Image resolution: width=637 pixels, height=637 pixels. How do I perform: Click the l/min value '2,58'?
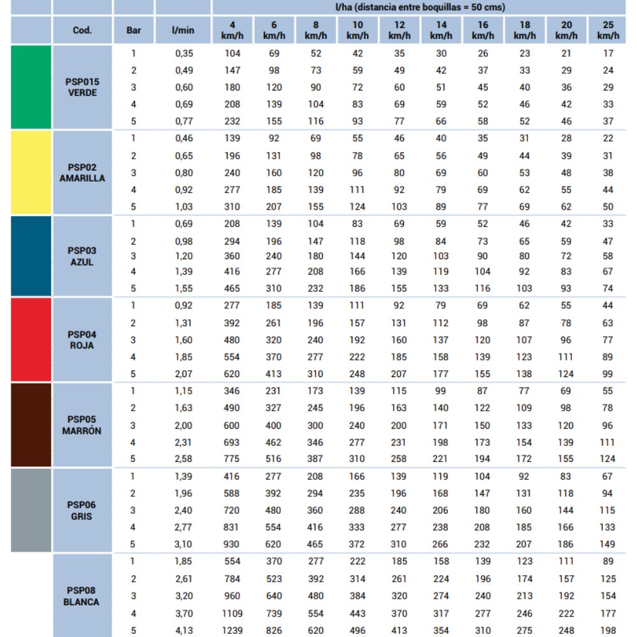tap(183, 459)
